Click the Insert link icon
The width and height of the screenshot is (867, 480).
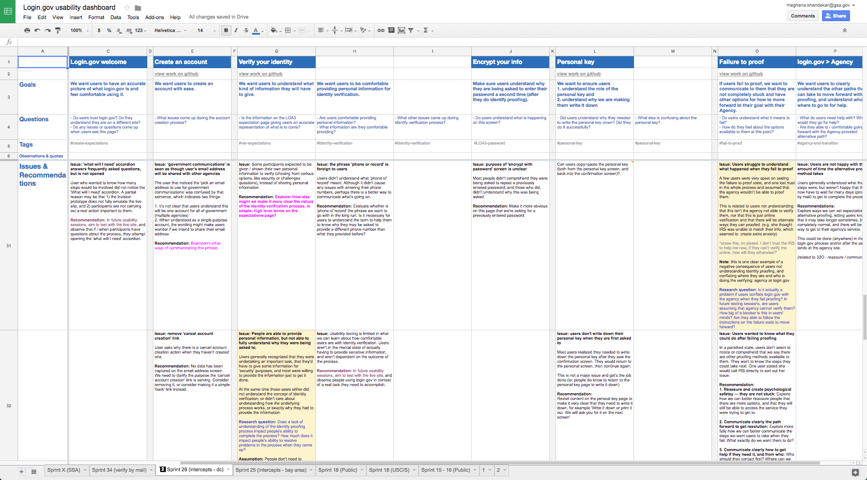[x=381, y=30]
